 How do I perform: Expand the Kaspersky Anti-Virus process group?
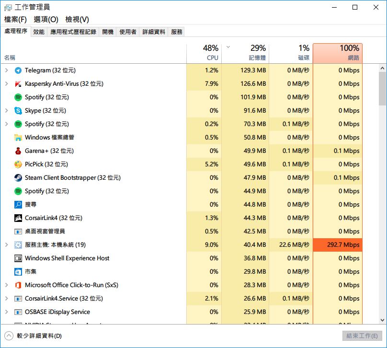[6, 84]
